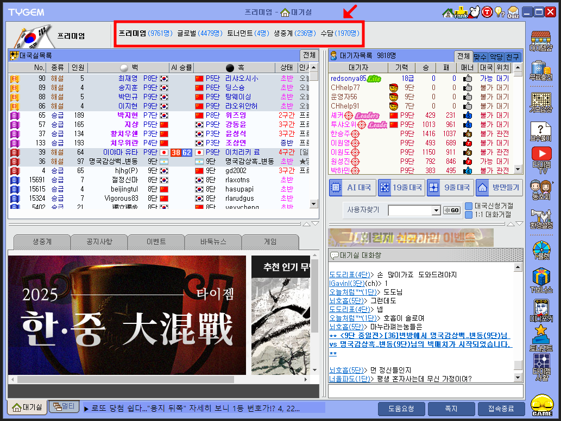This screenshot has height=421, width=561.
Task: Select the 악당 filter tab
Action: point(496,57)
